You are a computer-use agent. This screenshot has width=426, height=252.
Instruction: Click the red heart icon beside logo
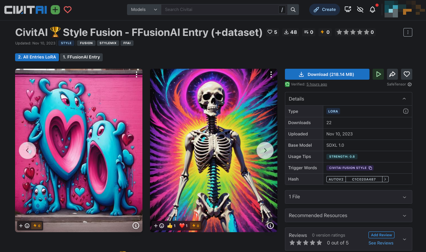(68, 10)
